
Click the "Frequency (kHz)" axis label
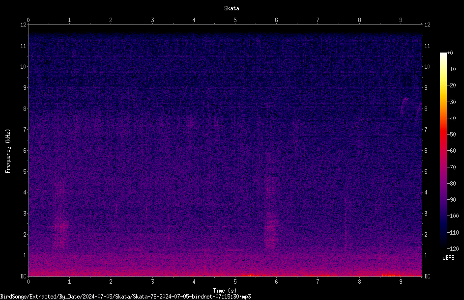[x=8, y=151]
